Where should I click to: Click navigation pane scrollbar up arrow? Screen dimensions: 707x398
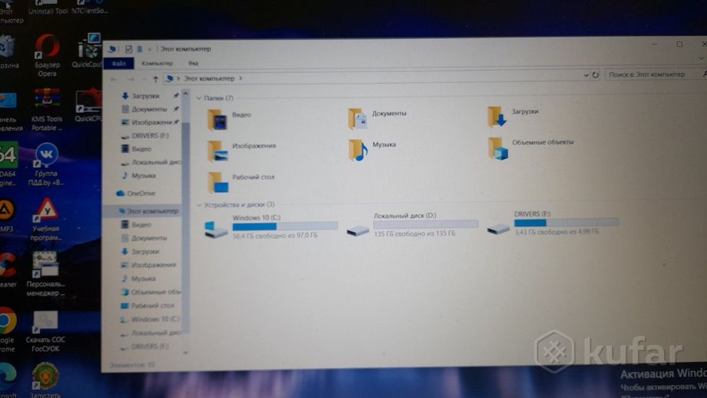[185, 94]
